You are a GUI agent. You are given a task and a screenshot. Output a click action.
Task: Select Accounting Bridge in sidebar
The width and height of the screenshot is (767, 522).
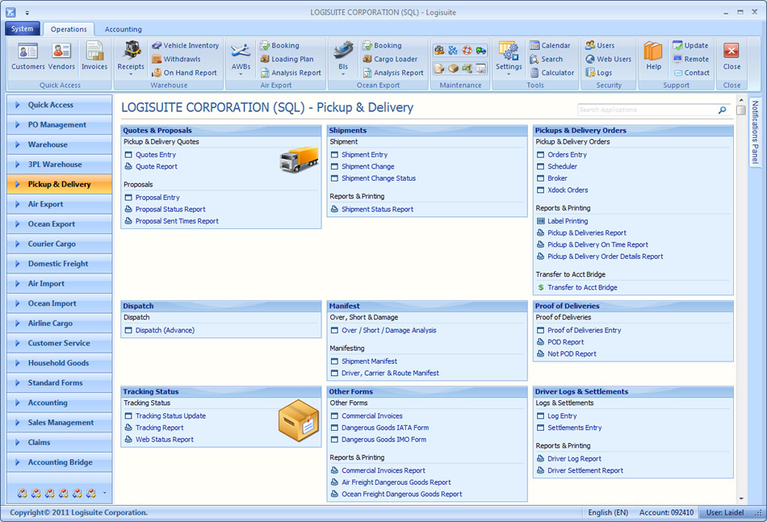(x=59, y=462)
